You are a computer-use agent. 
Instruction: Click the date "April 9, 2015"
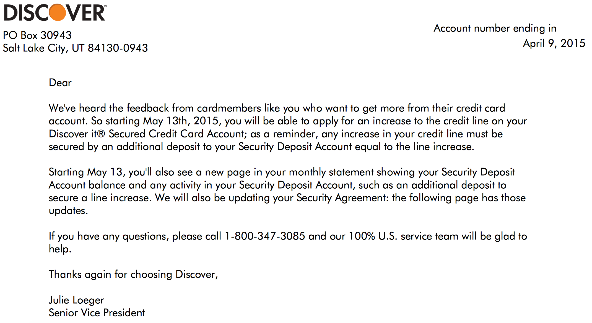554,43
